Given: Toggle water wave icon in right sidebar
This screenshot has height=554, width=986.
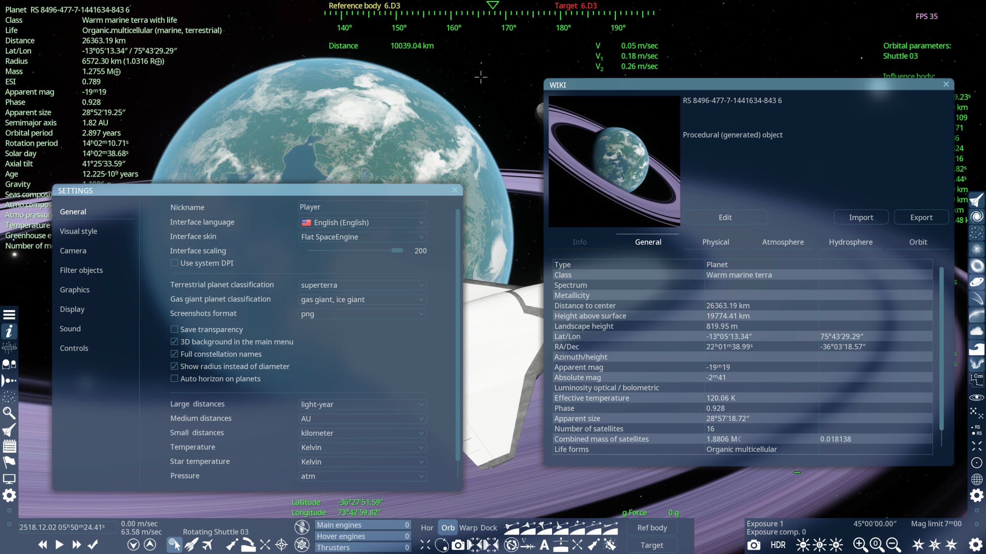Looking at the screenshot, I should [x=977, y=348].
